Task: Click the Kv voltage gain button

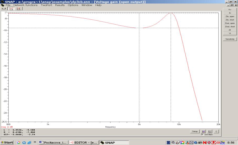Action: [230, 9]
